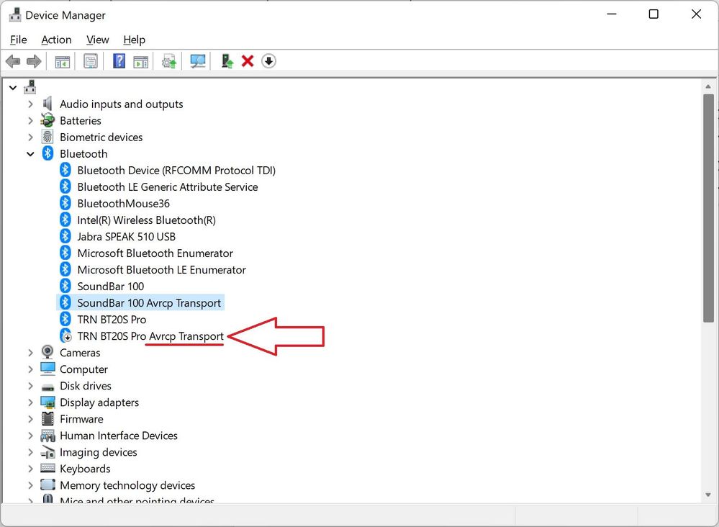Select Microsoft Bluetooth Enumerator
719x527 pixels.
coord(155,253)
